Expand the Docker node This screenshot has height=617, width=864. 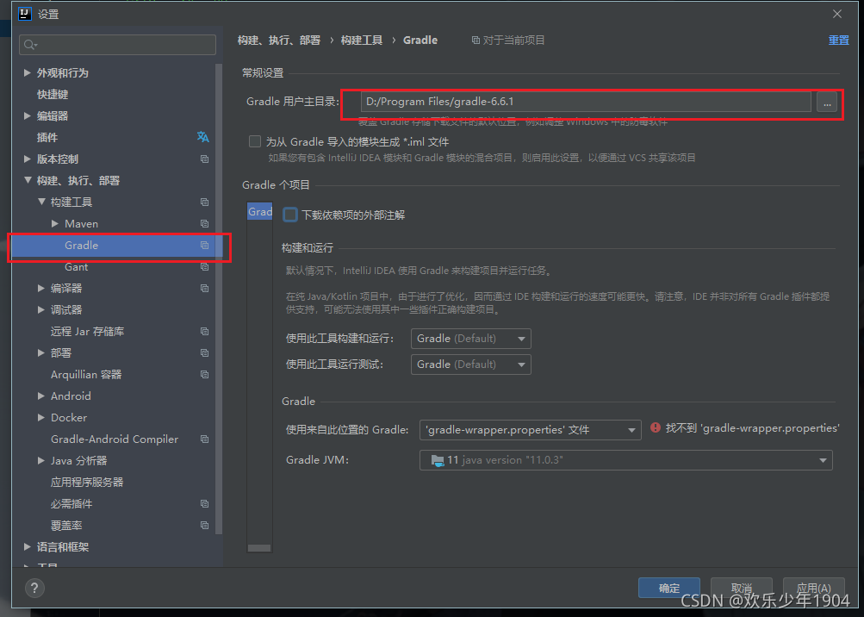click(x=40, y=417)
